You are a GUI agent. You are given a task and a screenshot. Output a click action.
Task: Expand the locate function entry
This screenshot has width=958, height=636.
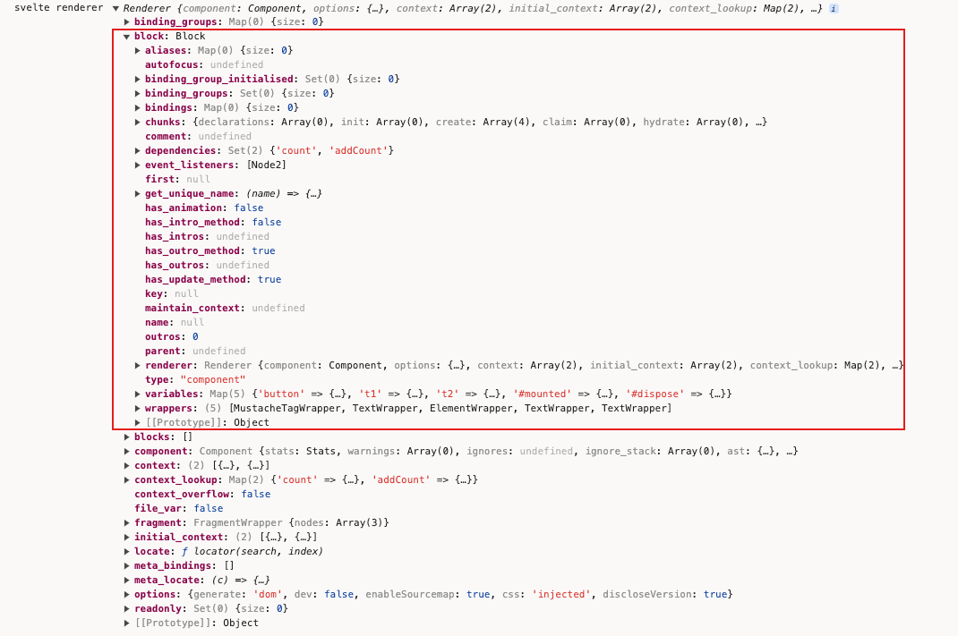(127, 552)
